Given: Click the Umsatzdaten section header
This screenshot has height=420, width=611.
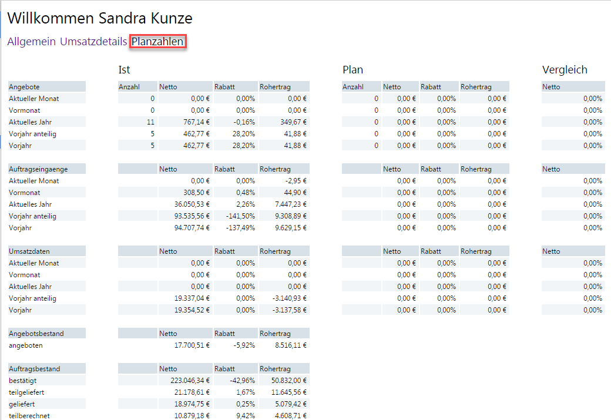Looking at the screenshot, I should 29,251.
